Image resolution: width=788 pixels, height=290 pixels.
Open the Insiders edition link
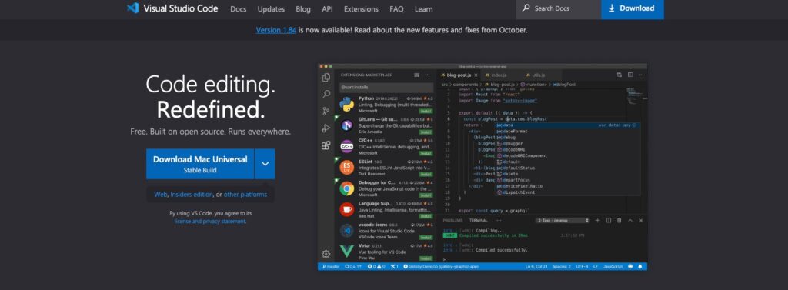(x=192, y=195)
